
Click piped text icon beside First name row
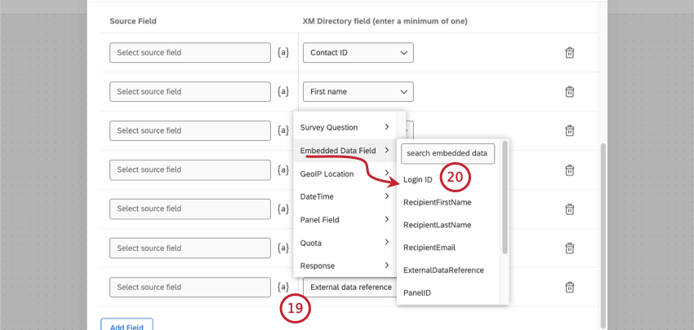[282, 92]
